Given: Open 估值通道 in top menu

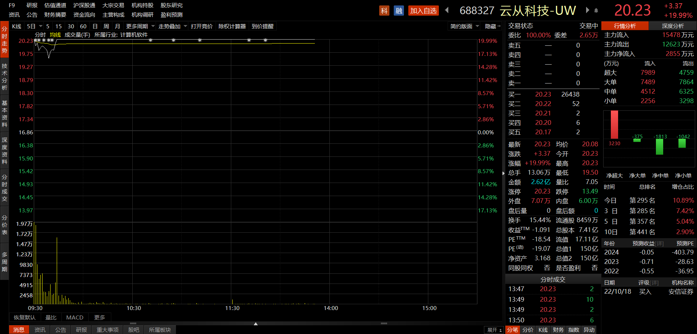Looking at the screenshot, I should 55,5.
